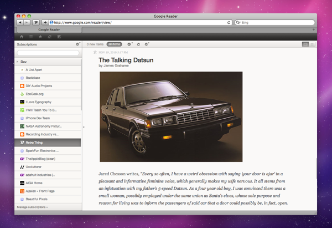
Task: Select the Google Reader tab
Action: point(49,30)
